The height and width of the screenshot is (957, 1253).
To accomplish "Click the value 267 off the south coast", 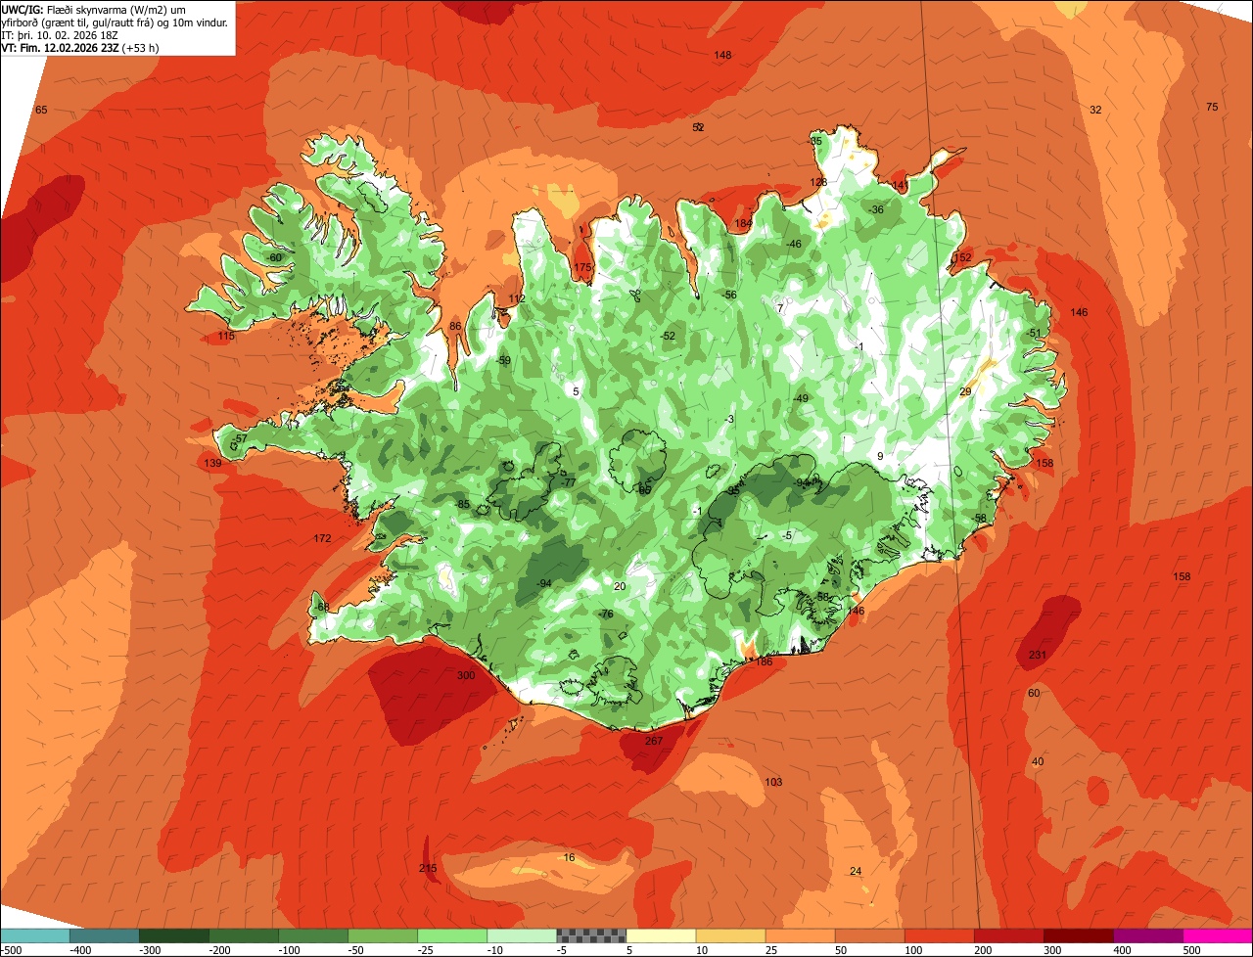I will (x=654, y=741).
